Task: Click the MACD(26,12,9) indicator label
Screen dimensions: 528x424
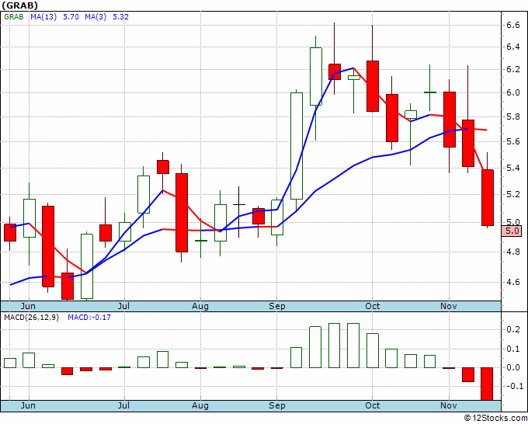Action: pos(31,318)
